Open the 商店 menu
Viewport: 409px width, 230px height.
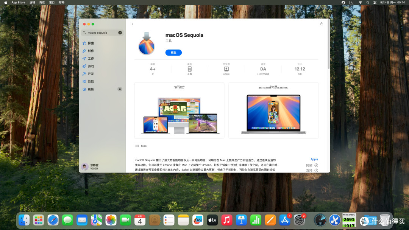[x=42, y=2]
